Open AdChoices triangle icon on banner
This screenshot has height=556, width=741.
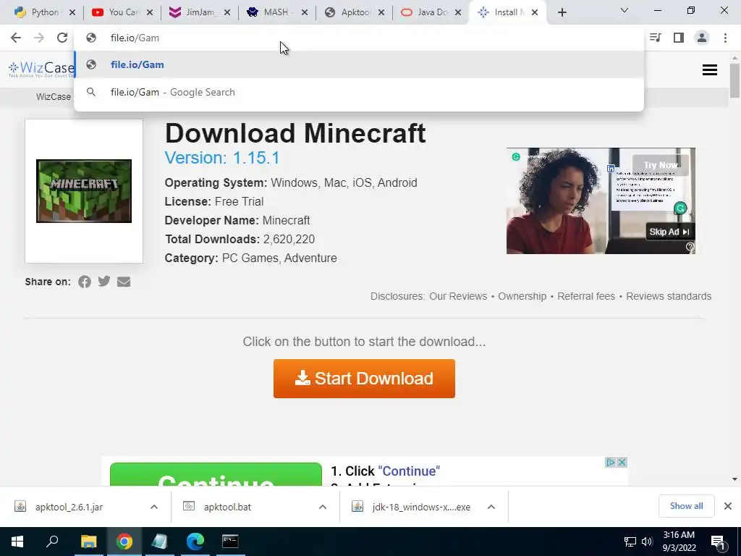click(611, 462)
